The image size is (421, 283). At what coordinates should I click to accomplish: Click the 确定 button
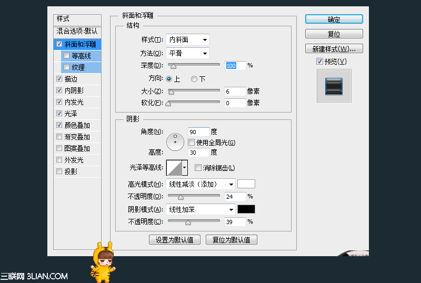tap(334, 19)
